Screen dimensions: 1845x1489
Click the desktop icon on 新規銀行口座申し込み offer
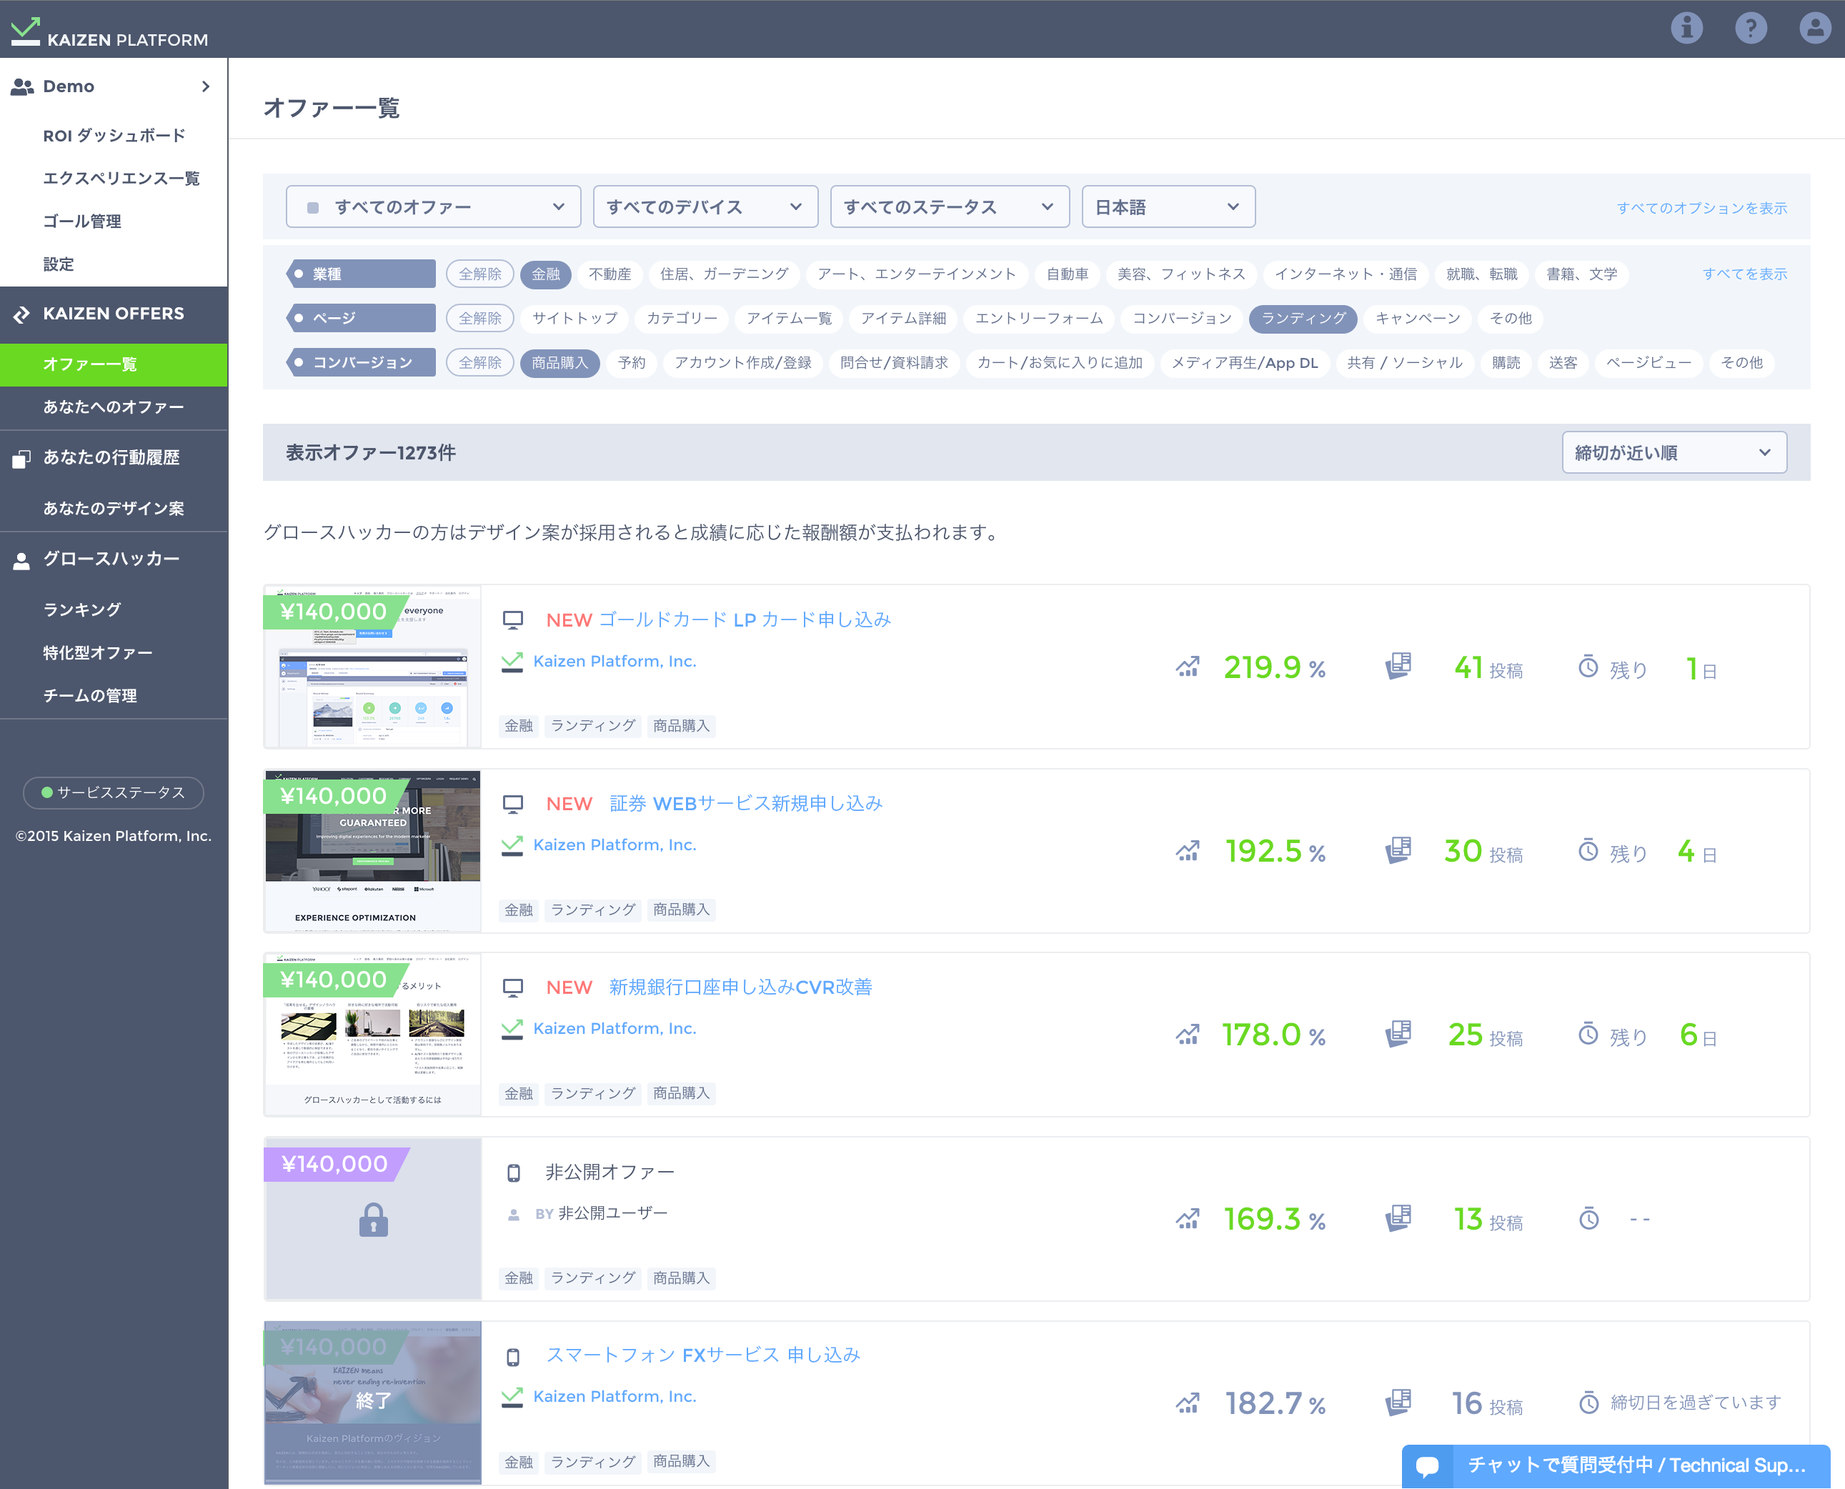513,987
